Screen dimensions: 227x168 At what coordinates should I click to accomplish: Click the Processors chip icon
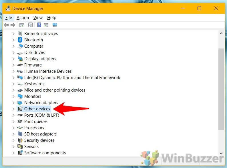coord(20,128)
